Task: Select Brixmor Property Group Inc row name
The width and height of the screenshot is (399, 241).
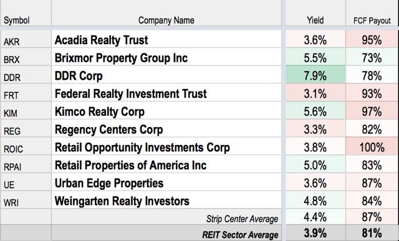Action: (x=121, y=58)
